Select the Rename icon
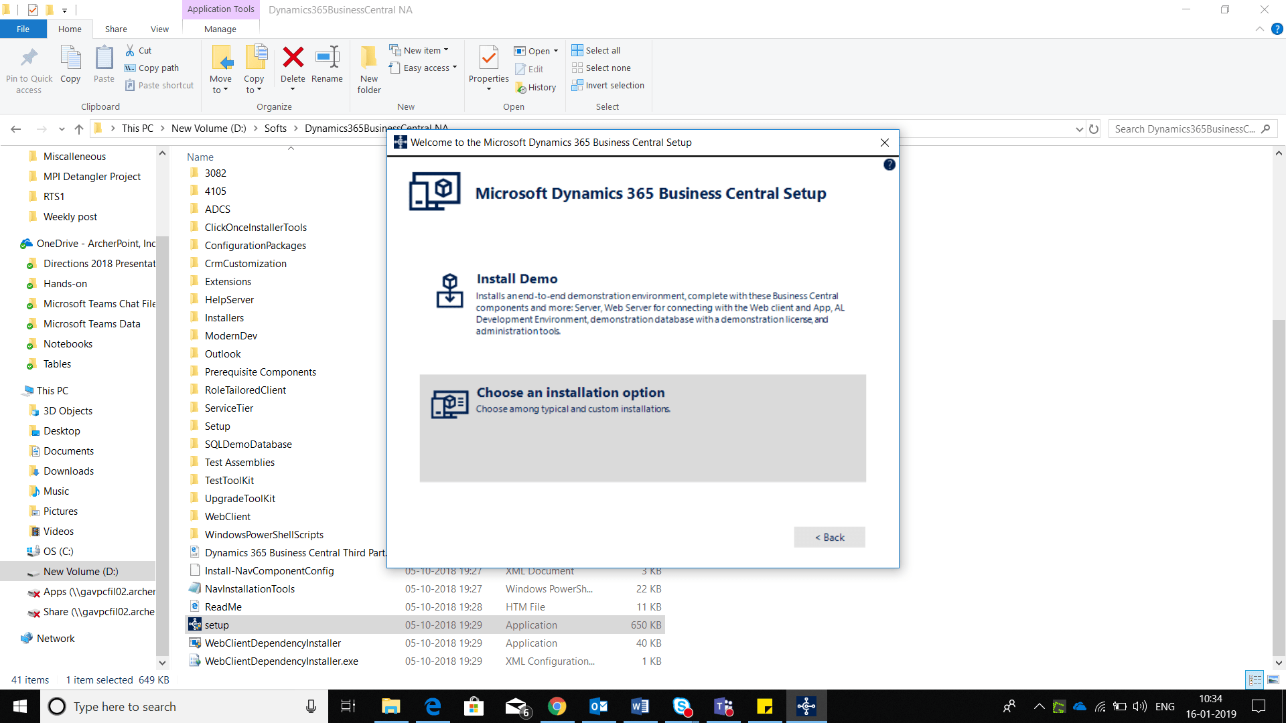Image resolution: width=1286 pixels, height=723 pixels. pyautogui.click(x=327, y=64)
